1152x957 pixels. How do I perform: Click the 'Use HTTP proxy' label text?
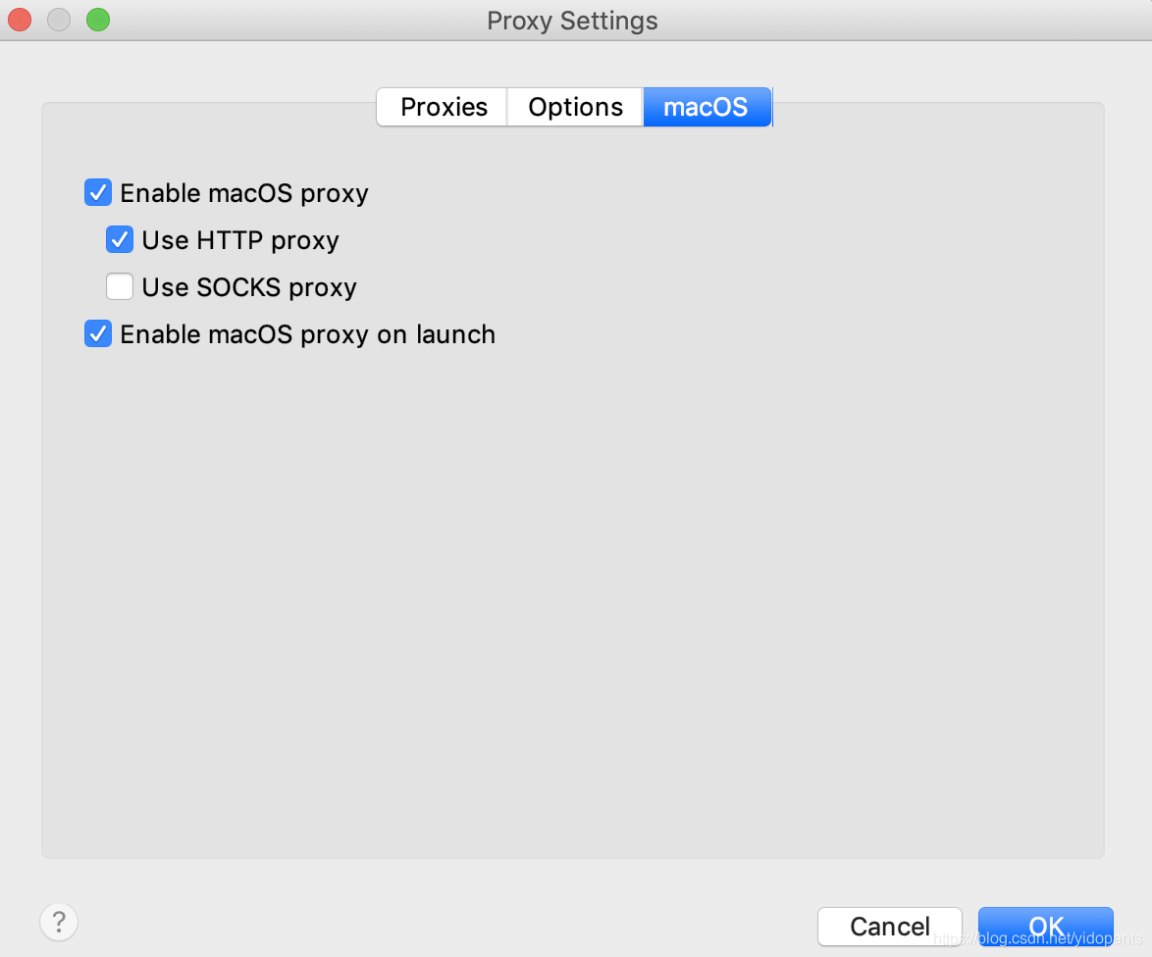pos(240,240)
